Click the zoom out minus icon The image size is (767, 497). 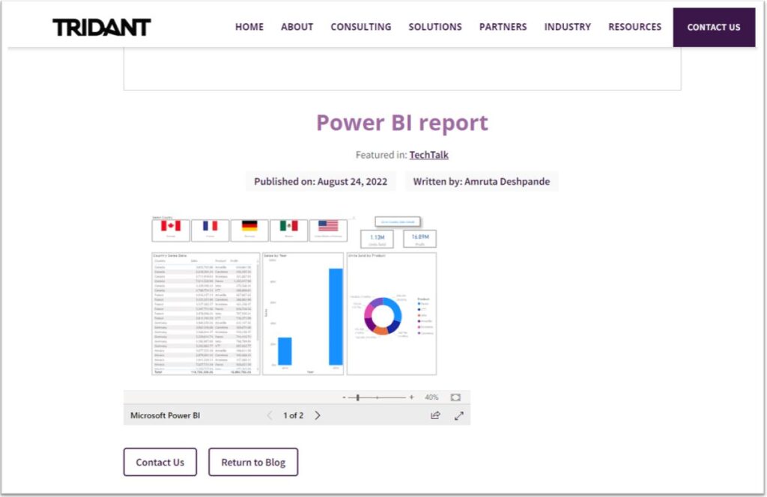344,397
